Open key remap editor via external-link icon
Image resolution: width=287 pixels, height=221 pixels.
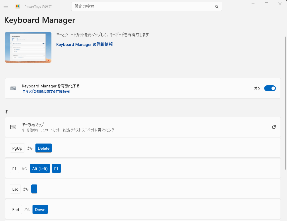click(x=274, y=127)
